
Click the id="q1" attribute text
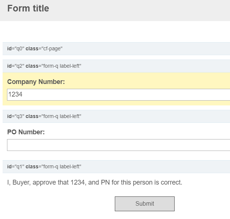click(x=16, y=166)
